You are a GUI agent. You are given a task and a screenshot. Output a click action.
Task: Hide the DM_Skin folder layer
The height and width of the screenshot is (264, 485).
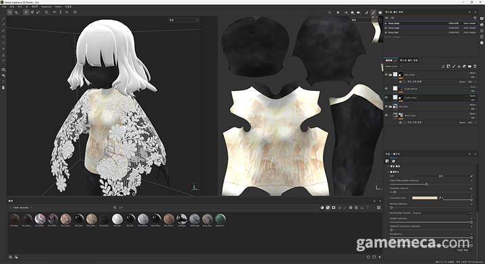point(386,107)
